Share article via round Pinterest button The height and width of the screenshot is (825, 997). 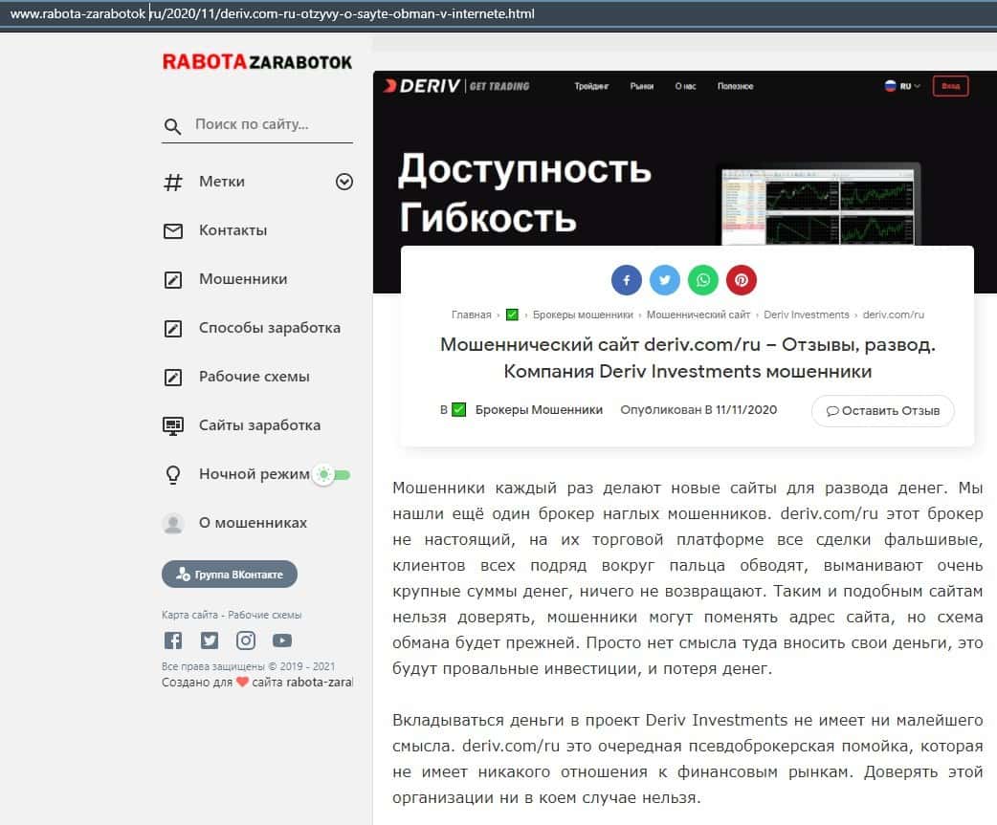pyautogui.click(x=742, y=280)
